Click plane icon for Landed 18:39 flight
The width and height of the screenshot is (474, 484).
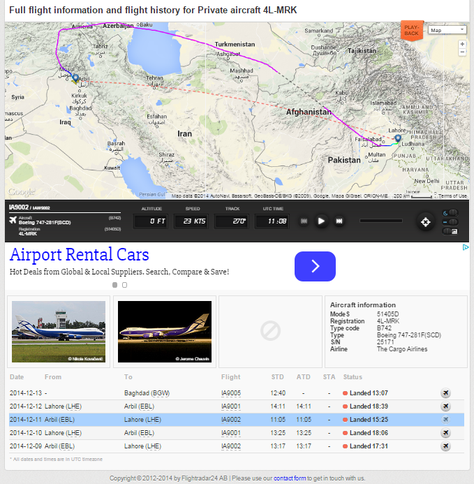(445, 406)
